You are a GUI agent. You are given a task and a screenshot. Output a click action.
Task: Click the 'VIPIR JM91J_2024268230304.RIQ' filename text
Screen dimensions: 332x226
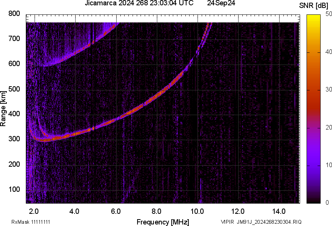click(261, 222)
